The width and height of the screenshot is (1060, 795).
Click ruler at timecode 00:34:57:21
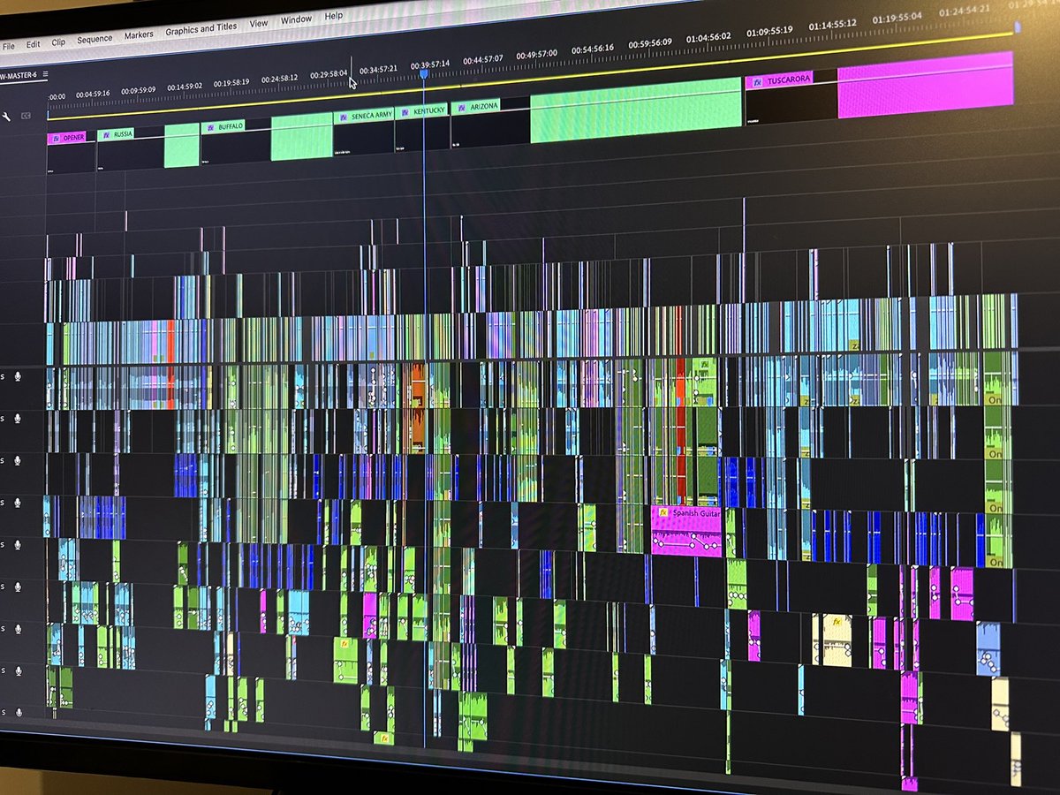378,69
